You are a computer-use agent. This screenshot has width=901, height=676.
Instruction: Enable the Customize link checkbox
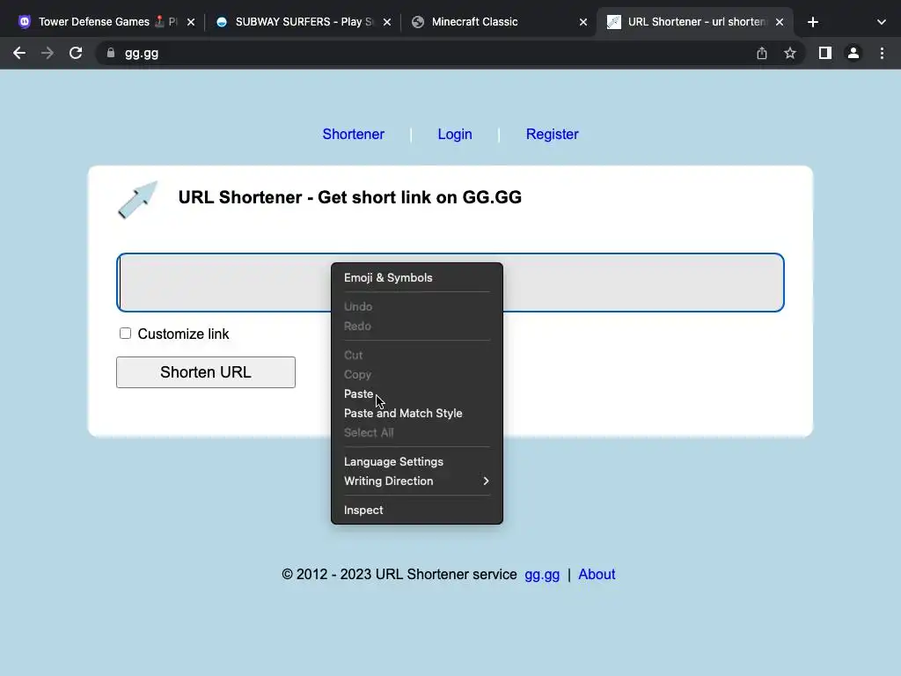[x=125, y=334]
